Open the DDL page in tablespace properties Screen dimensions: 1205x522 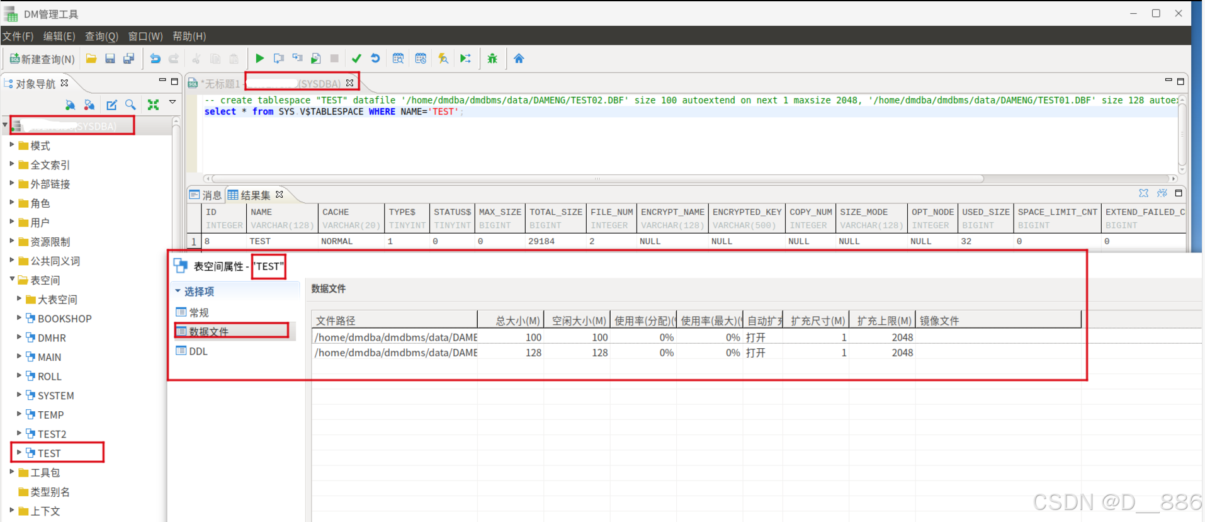coord(191,351)
